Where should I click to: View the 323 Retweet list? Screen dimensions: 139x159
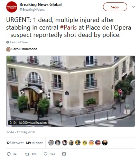click(x=15, y=143)
